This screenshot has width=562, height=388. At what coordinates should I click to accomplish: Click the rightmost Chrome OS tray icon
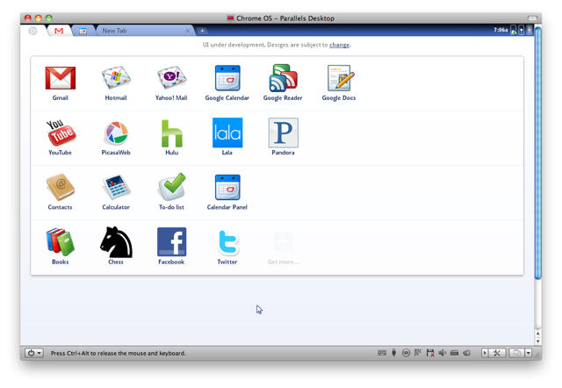(x=529, y=30)
